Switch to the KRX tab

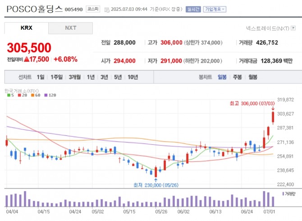pyautogui.click(x=27, y=28)
